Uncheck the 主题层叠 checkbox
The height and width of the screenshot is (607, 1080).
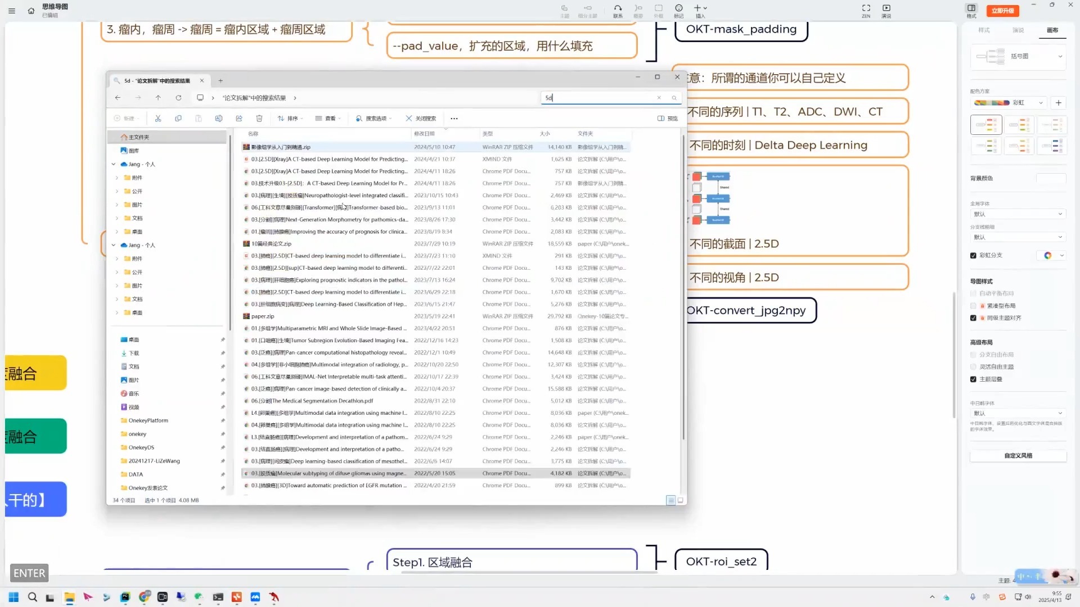973,379
